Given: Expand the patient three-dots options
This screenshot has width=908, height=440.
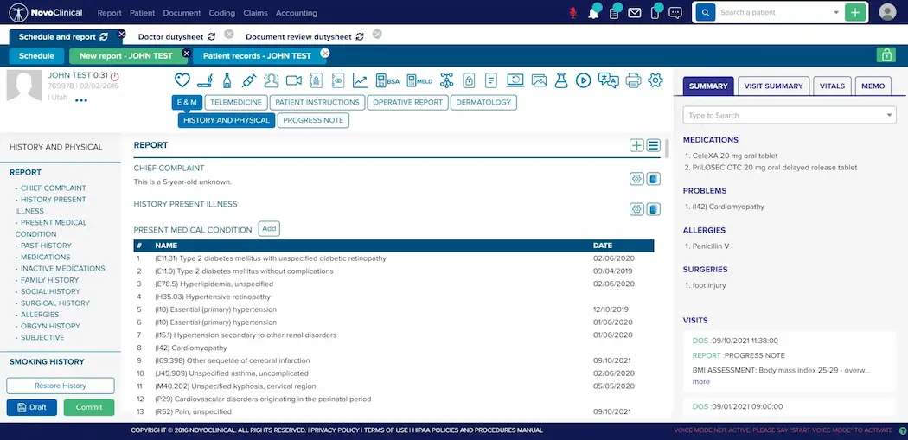Looking at the screenshot, I should (81, 100).
